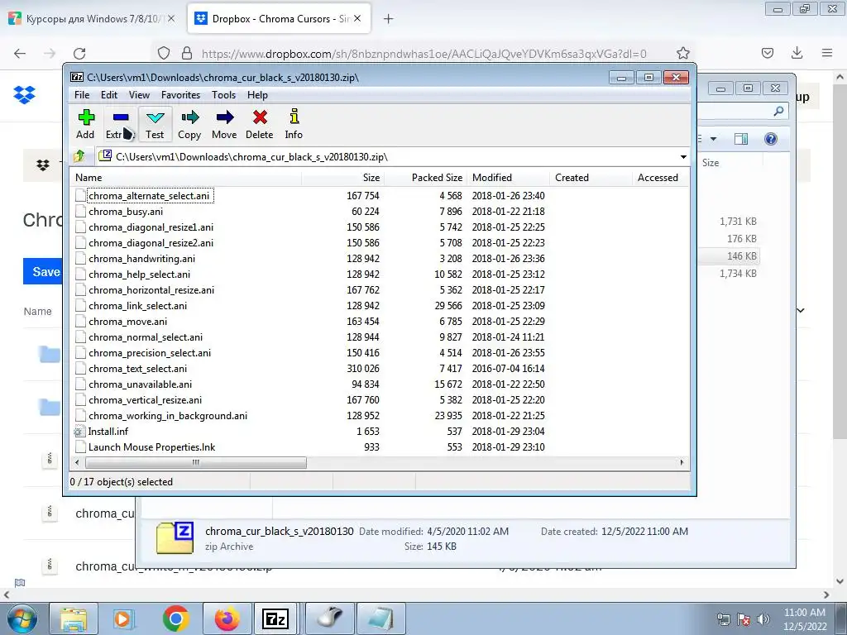Click the Add toolbar icon in 7-Zip
Viewport: 847px width, 635px height.
pyautogui.click(x=85, y=124)
